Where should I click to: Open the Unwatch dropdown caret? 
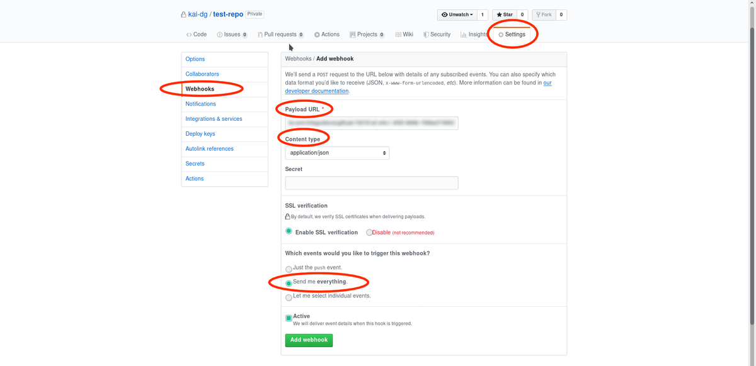point(471,14)
